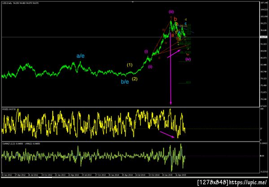Image resolution: width=269 pixels, height=187 pixels.
Task: Click the highlighted 94.070 current price marker
Action: click(x=263, y=37)
